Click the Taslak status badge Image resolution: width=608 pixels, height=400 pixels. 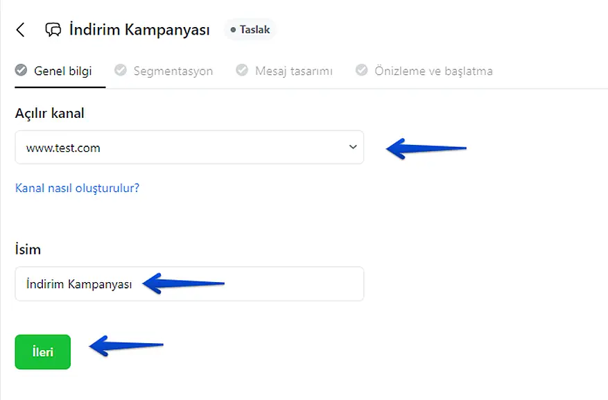tap(250, 30)
